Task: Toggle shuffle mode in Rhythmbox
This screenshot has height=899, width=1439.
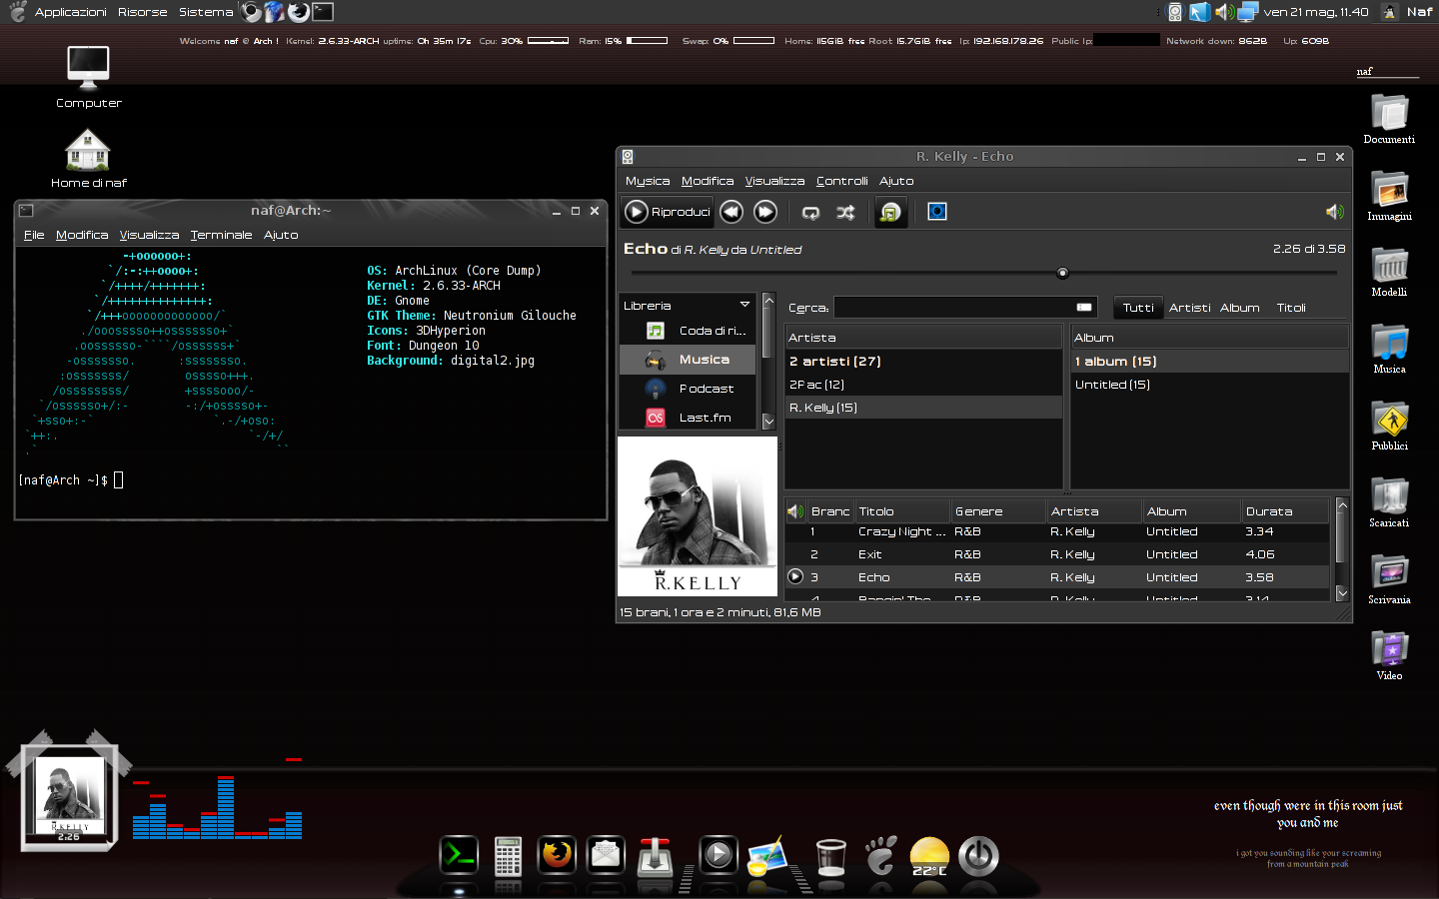Action: [x=845, y=212]
